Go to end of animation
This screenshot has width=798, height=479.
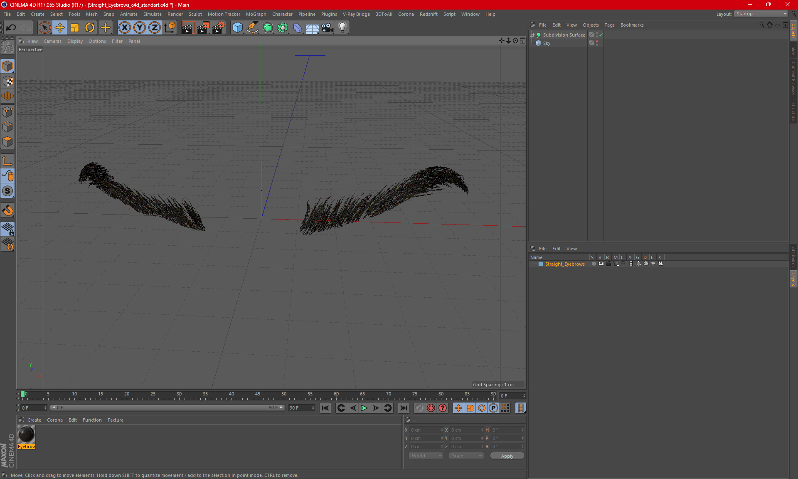(x=403, y=408)
